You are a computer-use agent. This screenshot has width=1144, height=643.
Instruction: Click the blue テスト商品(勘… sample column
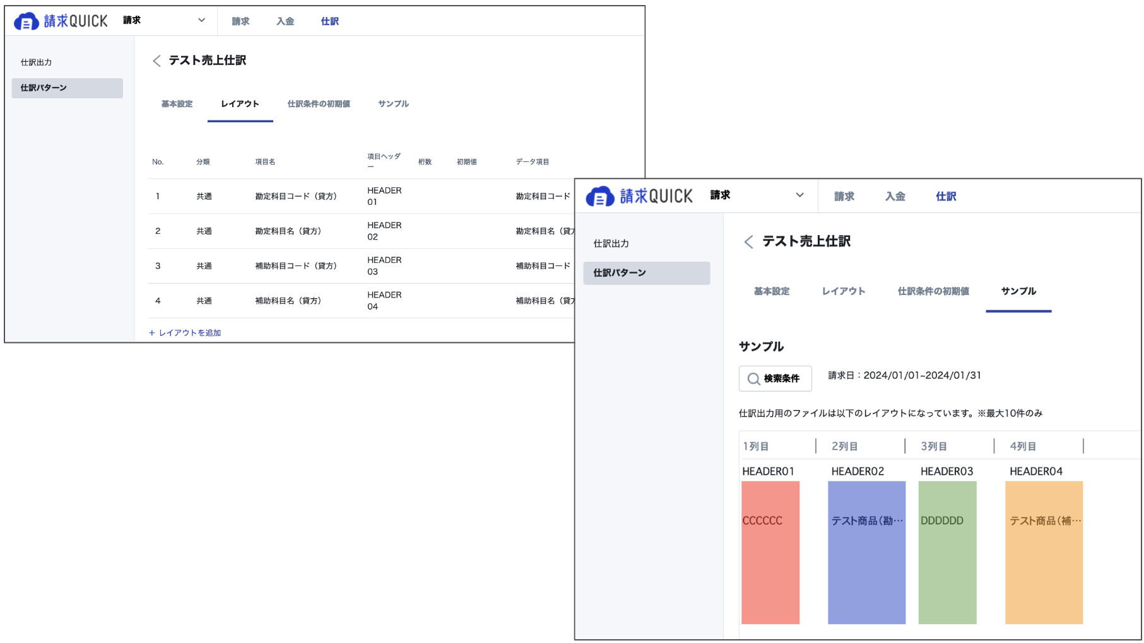(x=866, y=552)
